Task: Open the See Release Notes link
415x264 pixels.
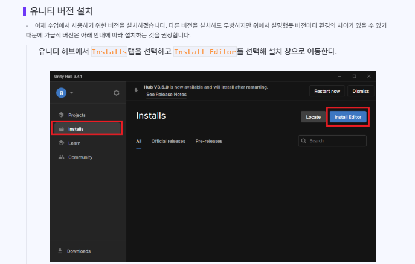Action: pyautogui.click(x=167, y=95)
